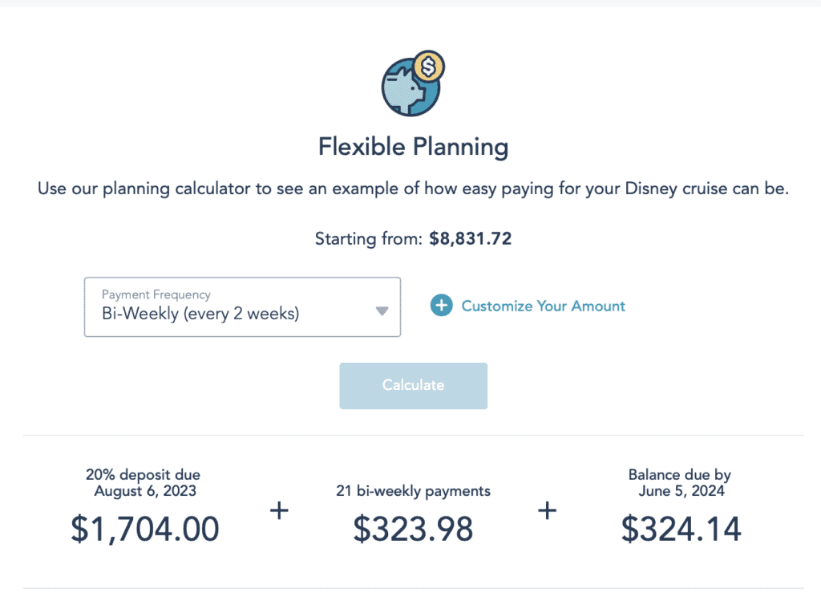Click the 20% deposit due August 6 label

click(144, 482)
